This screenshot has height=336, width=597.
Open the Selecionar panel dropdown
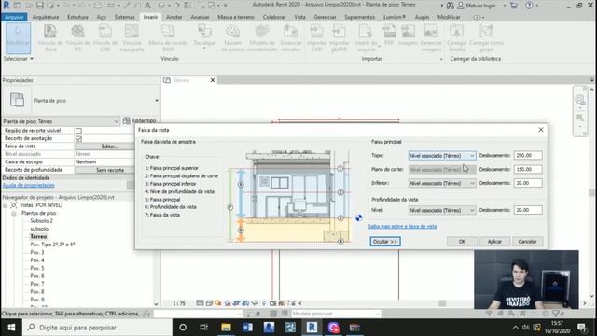tap(19, 59)
